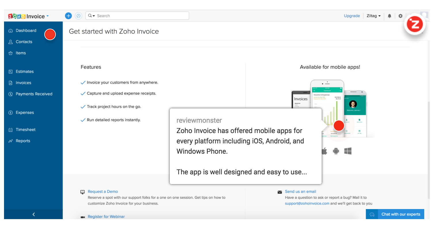Click "Run detailed reports instantly."
Screen dimensions: 435x230
(x=114, y=120)
